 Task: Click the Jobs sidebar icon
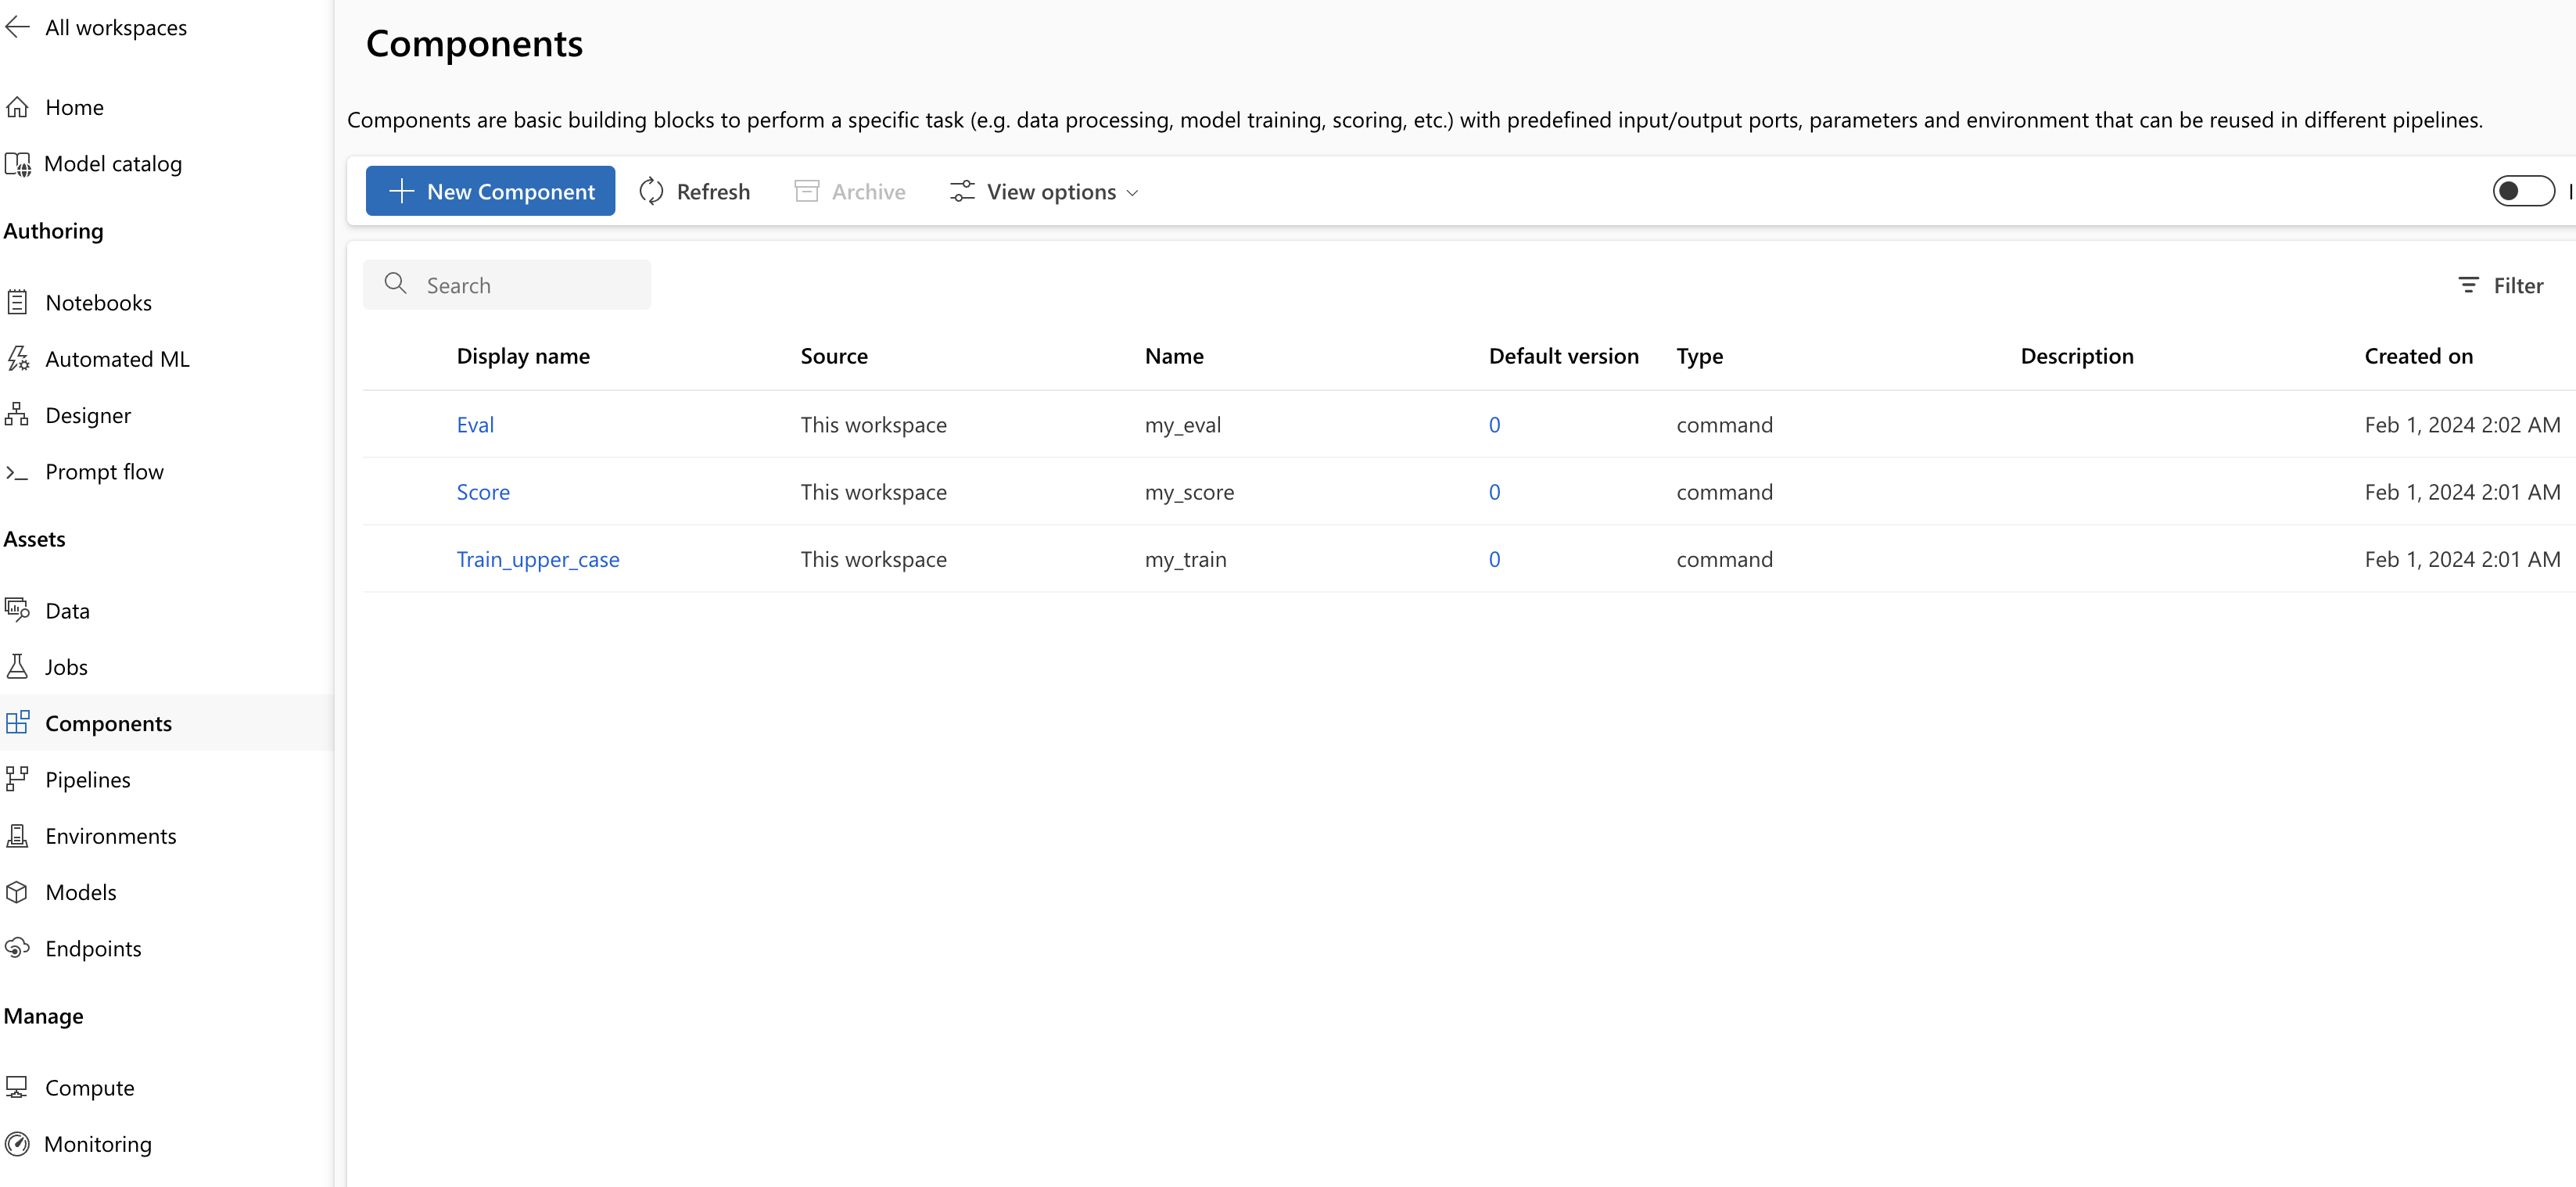point(20,666)
